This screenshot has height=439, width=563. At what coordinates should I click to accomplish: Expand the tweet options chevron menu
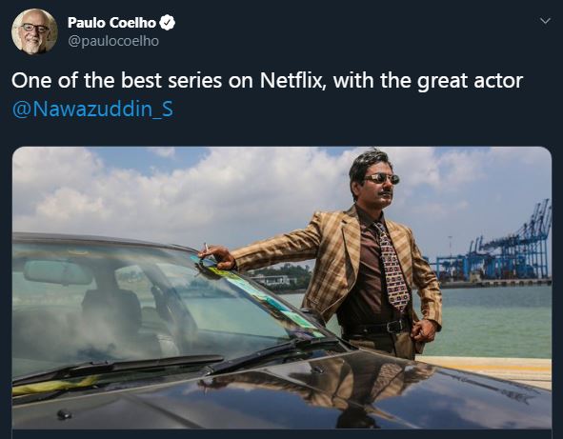(545, 21)
